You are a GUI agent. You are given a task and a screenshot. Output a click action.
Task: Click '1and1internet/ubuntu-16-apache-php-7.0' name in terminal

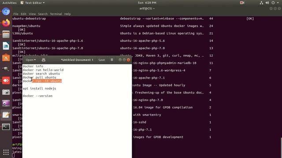pos(48,48)
